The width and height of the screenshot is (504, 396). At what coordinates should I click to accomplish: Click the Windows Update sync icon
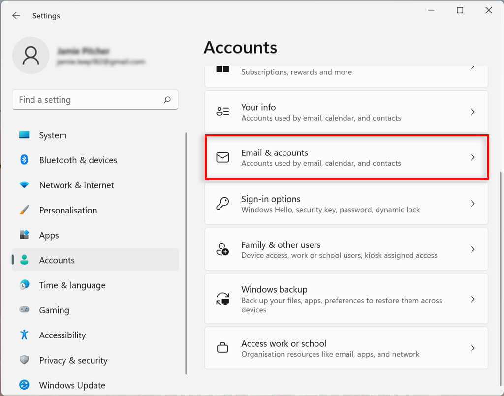pyautogui.click(x=24, y=385)
